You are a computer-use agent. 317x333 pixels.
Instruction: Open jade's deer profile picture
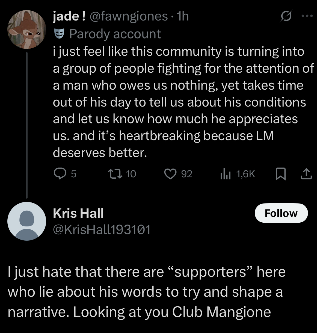(x=26, y=30)
